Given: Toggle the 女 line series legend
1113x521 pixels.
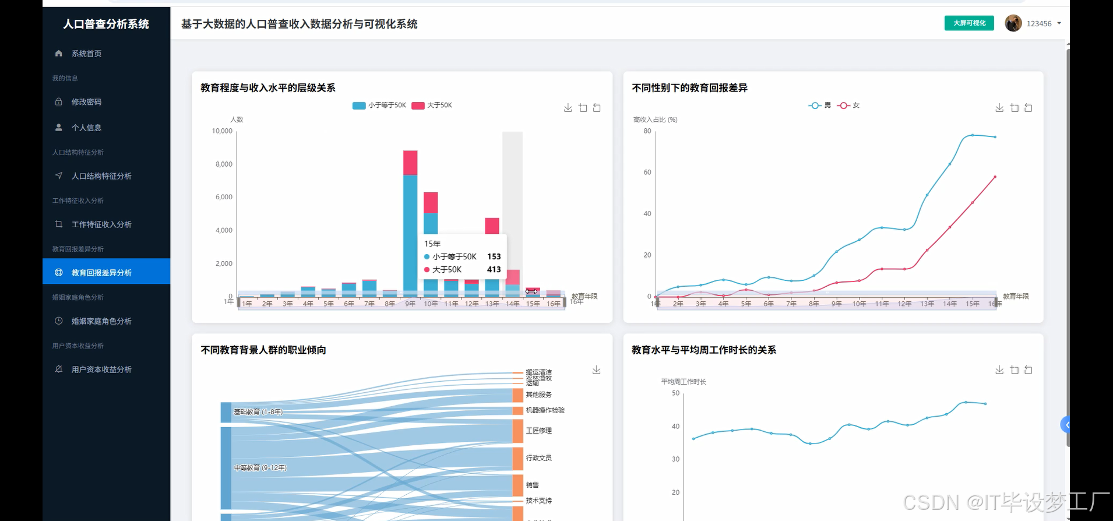Looking at the screenshot, I should [x=848, y=105].
